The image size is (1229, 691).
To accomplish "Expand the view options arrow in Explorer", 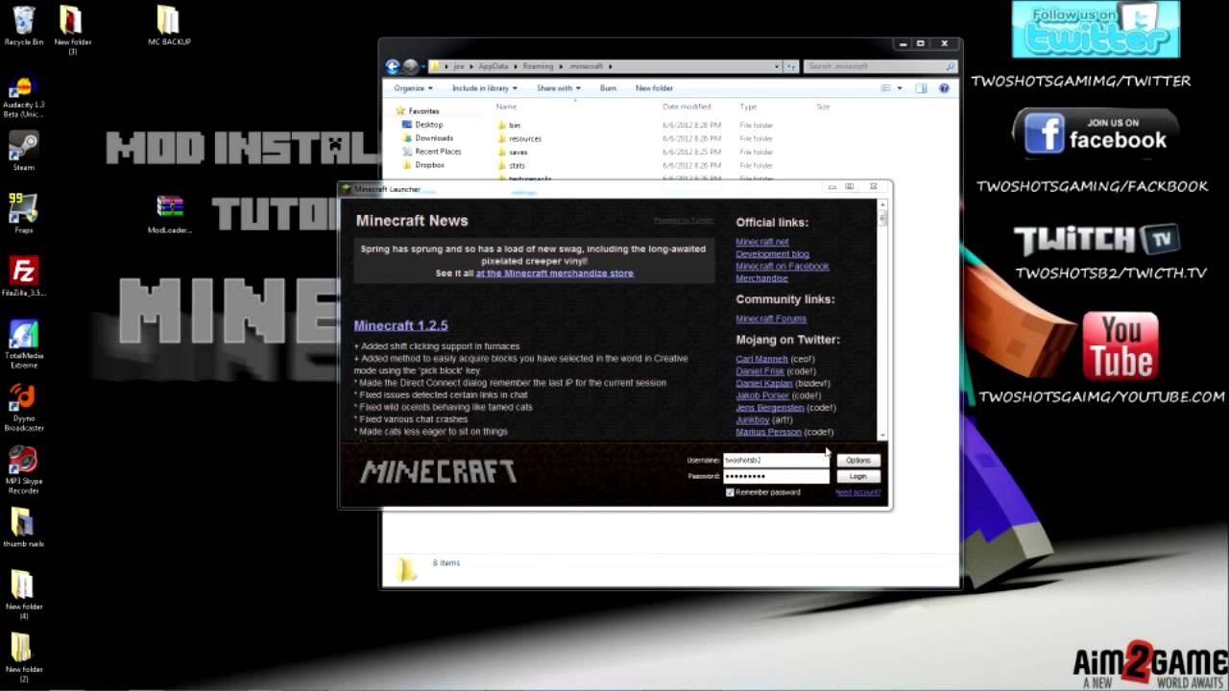I will [900, 88].
